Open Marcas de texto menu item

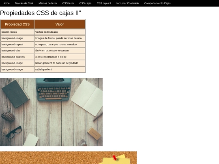pyautogui.click(x=47, y=3)
